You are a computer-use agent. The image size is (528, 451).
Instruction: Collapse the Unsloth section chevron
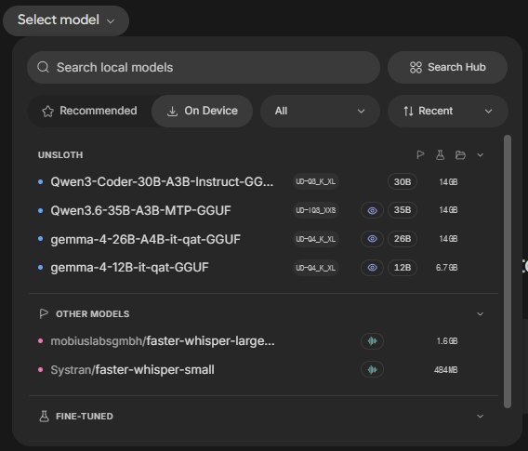click(x=481, y=155)
